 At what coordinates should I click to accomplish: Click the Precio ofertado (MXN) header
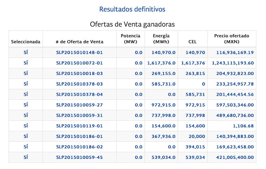click(x=232, y=39)
